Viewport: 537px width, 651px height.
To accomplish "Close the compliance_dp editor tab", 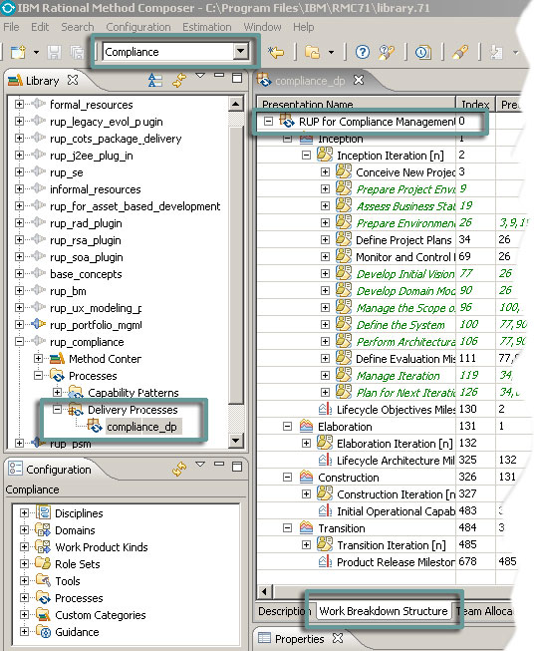I will 359,80.
